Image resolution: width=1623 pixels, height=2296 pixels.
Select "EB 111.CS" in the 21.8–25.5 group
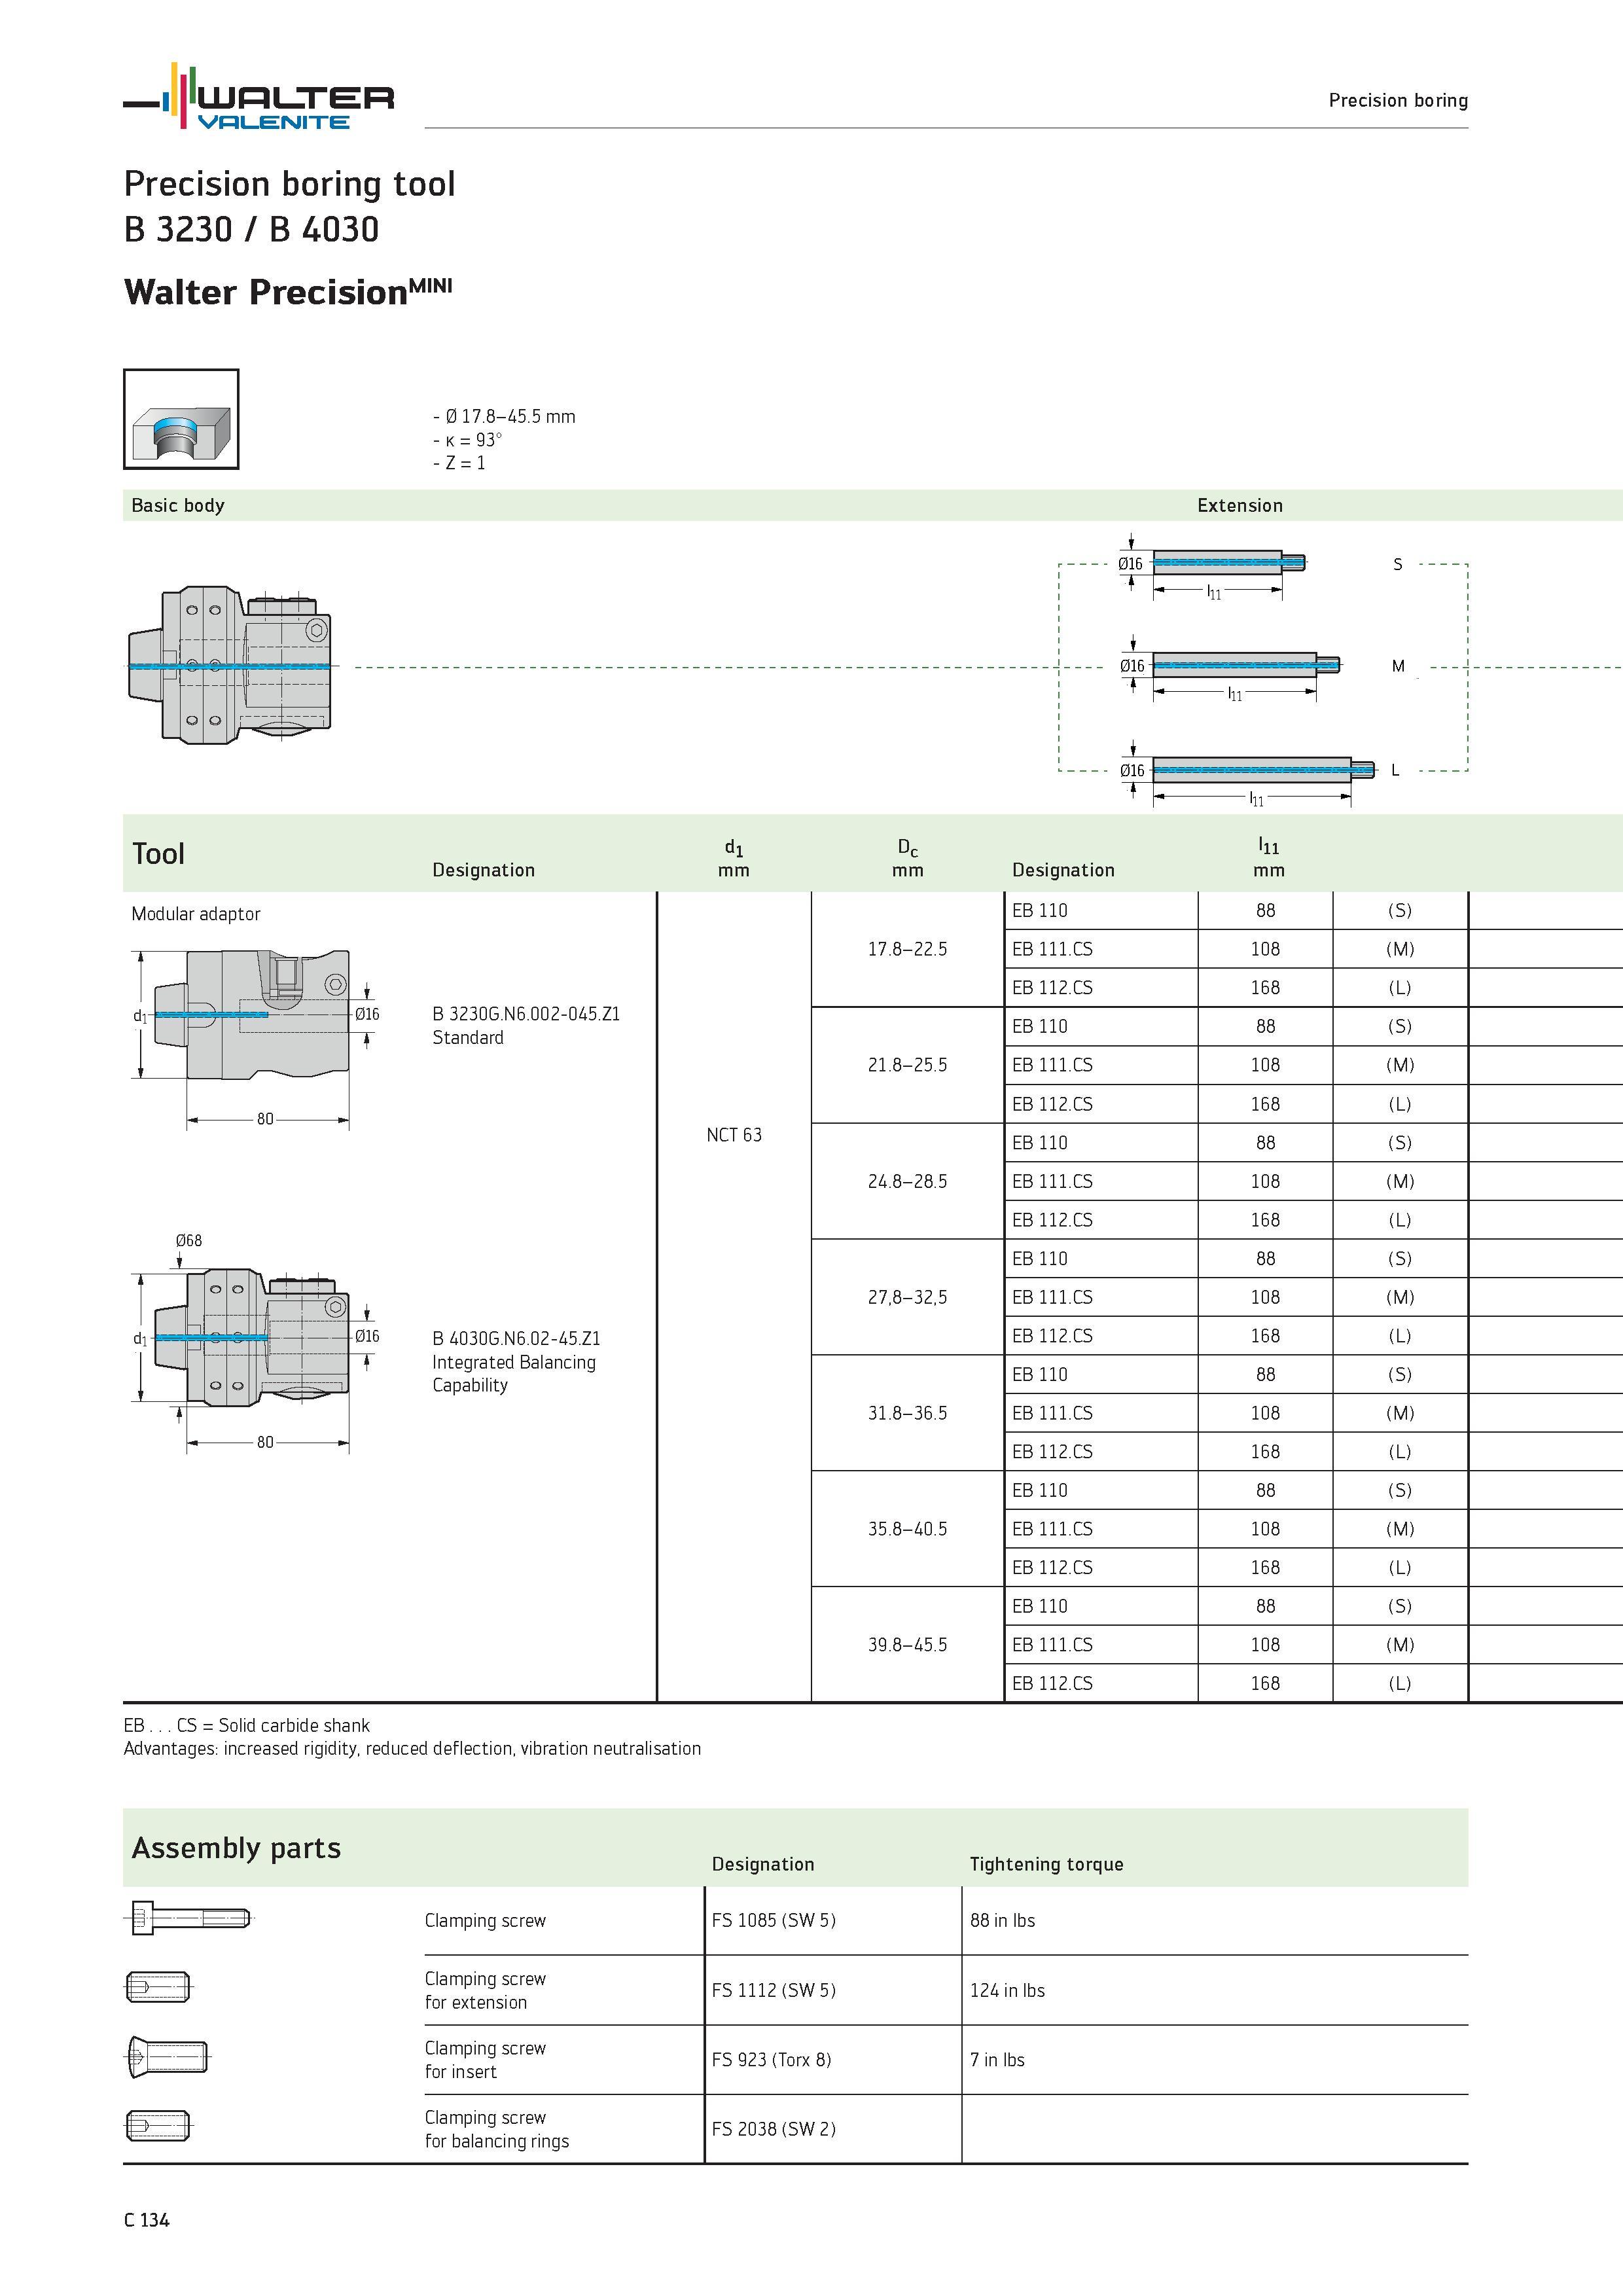coord(1052,1064)
